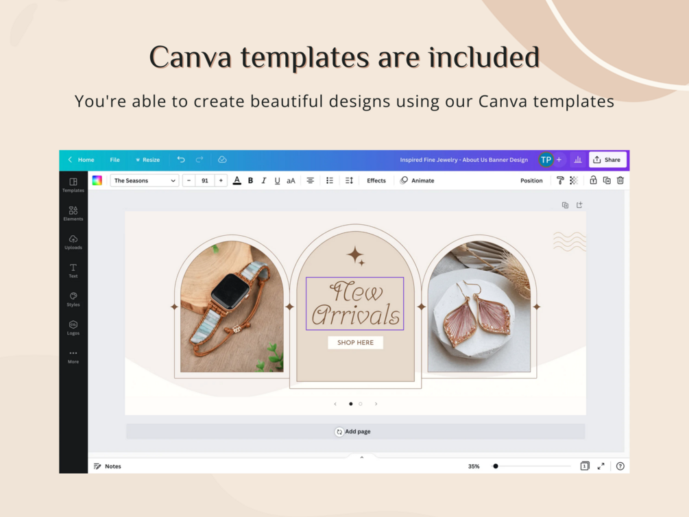689x517 pixels.
Task: Open the Effects panel
Action: (376, 180)
